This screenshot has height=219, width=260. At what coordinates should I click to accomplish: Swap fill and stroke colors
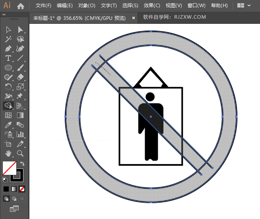tap(22, 164)
